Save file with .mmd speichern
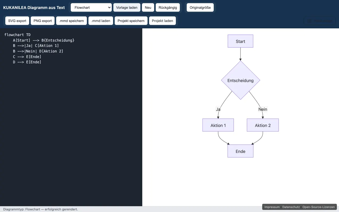The width and height of the screenshot is (339, 212). point(72,21)
